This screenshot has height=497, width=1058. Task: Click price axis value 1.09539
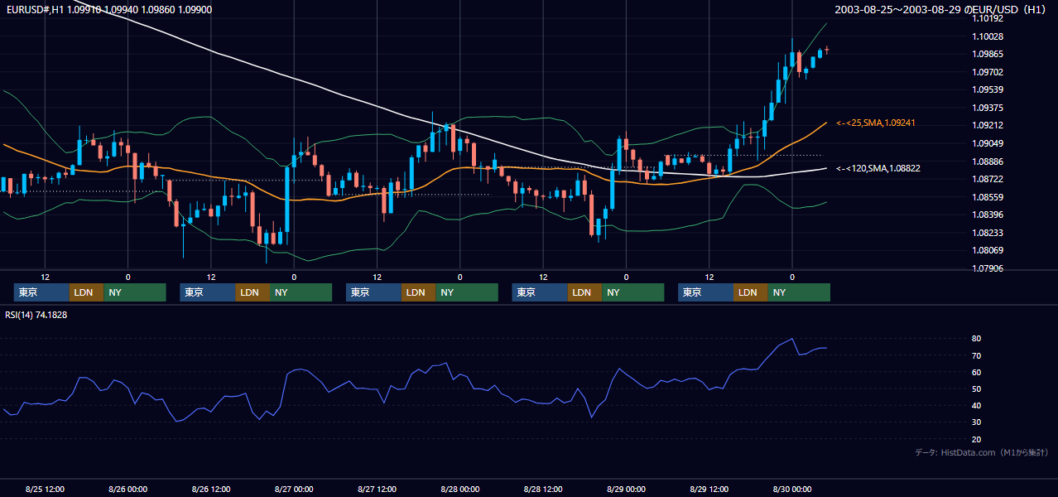(x=986, y=89)
